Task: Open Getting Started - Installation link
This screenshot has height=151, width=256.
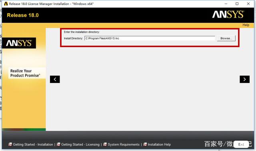Action: click(x=33, y=145)
